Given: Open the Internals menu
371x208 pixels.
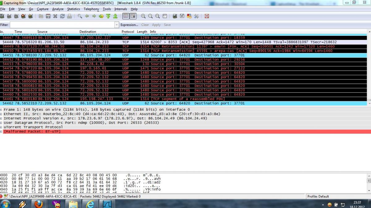Looking at the screenshot, I should coord(121,9).
